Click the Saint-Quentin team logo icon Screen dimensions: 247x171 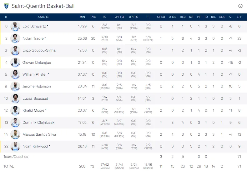pyautogui.click(x=6, y=6)
